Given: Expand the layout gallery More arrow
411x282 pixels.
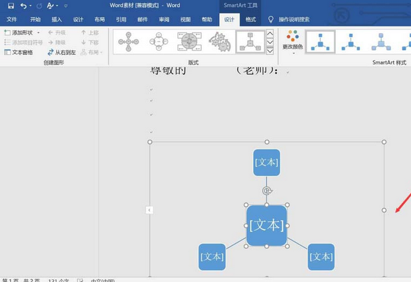Looking at the screenshot, I should coord(270,51).
